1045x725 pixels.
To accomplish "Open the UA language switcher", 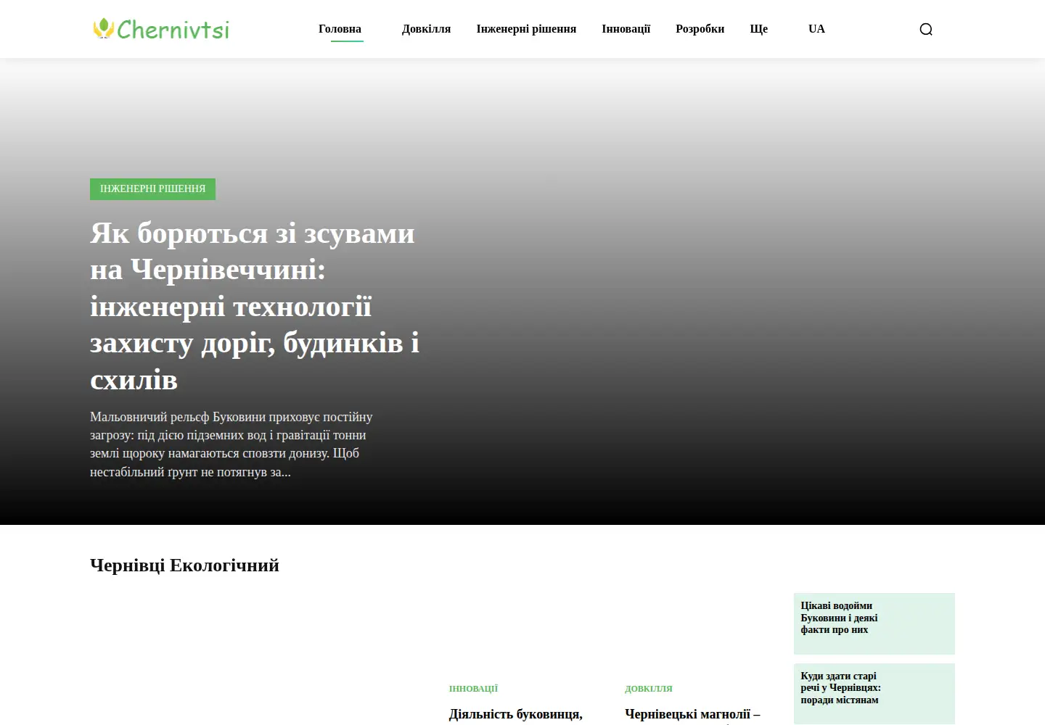I will 816,29.
